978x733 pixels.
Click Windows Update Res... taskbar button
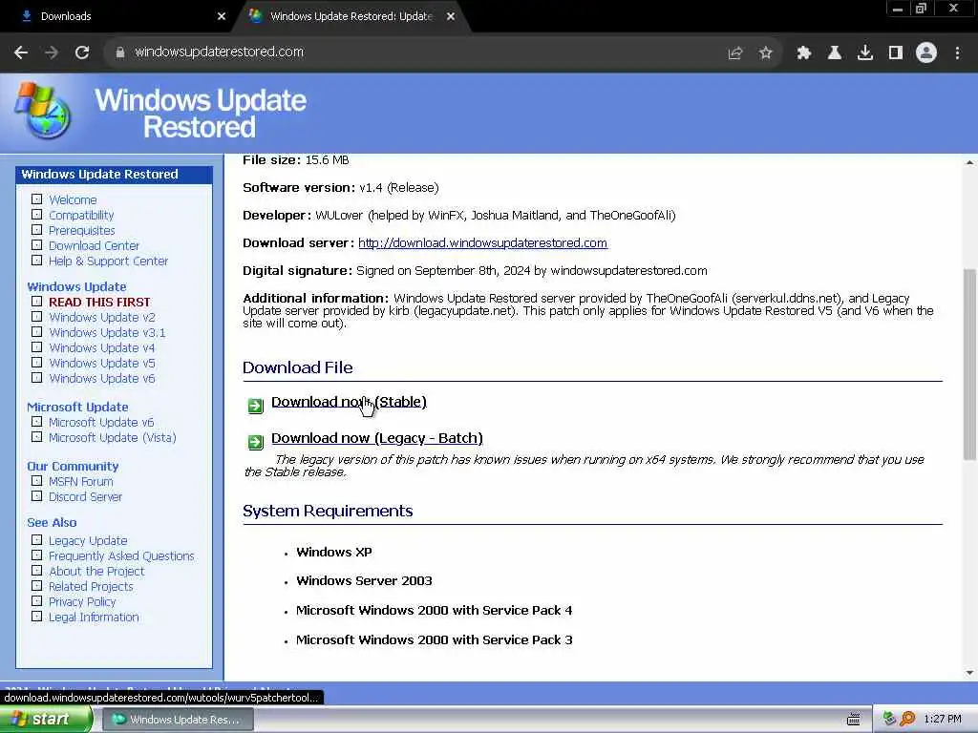pyautogui.click(x=178, y=720)
